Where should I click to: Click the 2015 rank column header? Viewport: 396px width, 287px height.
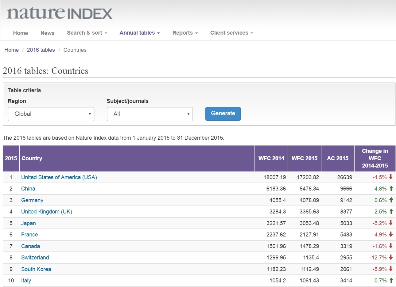coord(11,158)
